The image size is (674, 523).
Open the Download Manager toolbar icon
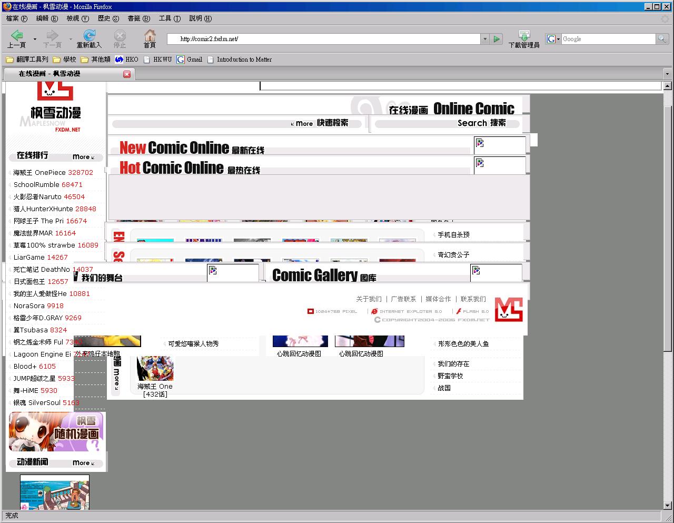523,36
